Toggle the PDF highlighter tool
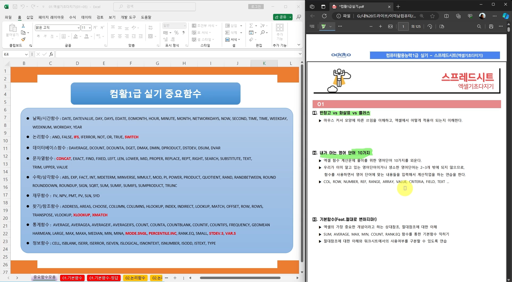512x282 pixels. [324, 26]
